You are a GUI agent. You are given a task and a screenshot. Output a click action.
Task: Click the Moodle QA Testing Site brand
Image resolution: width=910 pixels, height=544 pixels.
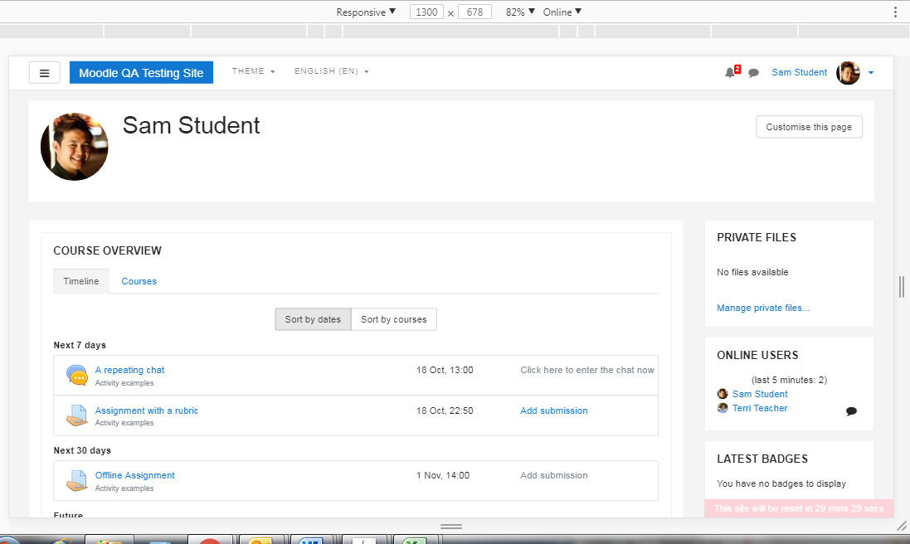coord(141,72)
